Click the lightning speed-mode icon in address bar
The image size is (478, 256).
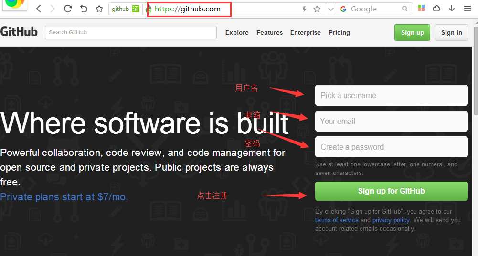tap(304, 9)
